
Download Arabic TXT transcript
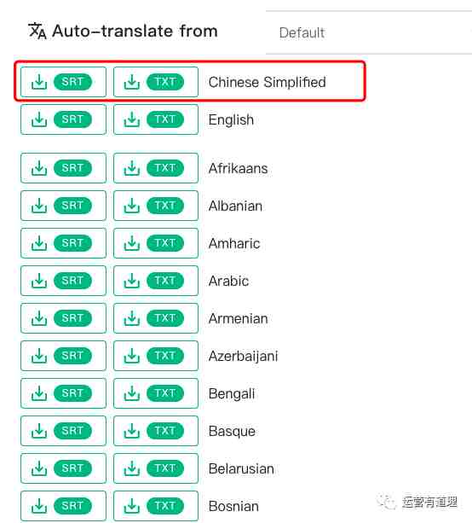156,281
